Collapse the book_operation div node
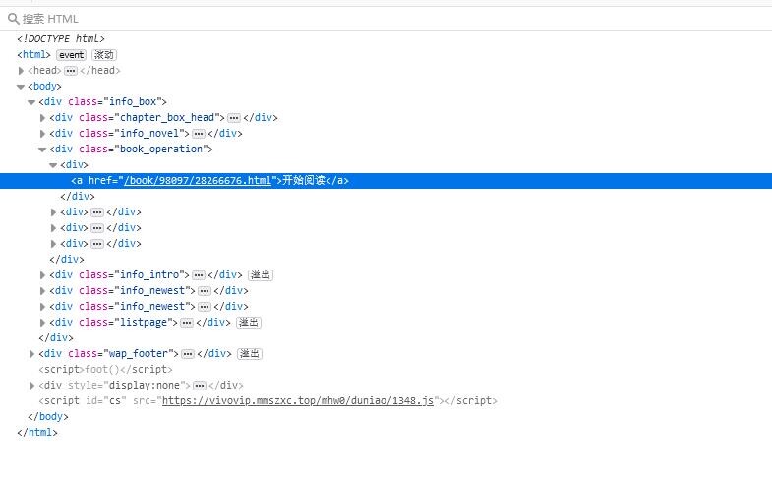This screenshot has height=480, width=772. pos(42,150)
